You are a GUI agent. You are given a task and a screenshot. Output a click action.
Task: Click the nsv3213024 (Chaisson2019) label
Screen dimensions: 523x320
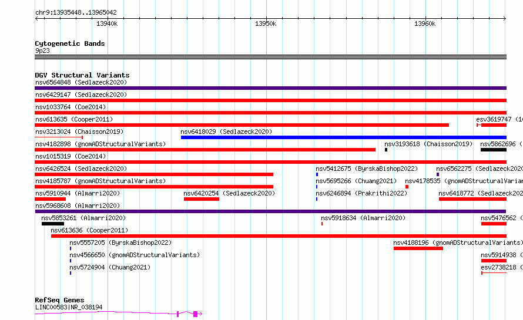79,132
